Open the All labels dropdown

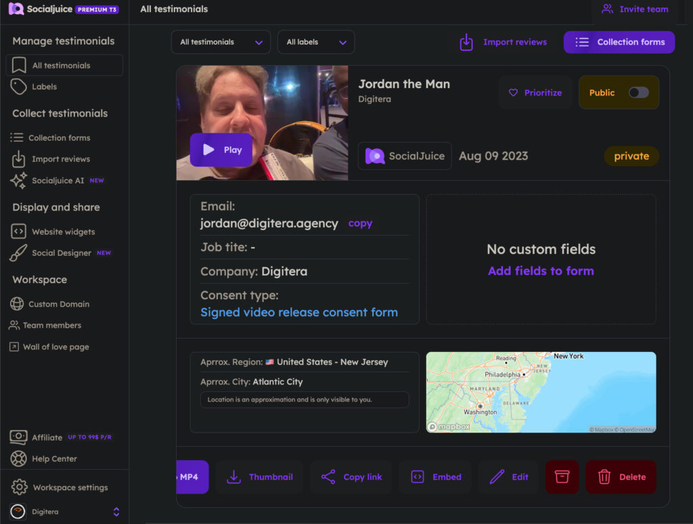(x=316, y=42)
